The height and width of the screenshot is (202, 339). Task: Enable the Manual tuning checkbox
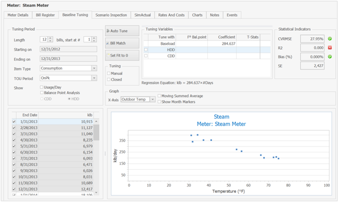[x=109, y=73]
